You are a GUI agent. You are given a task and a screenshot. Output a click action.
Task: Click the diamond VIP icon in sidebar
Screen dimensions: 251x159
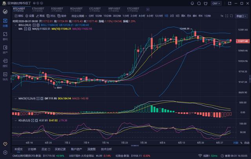(x=5, y=144)
